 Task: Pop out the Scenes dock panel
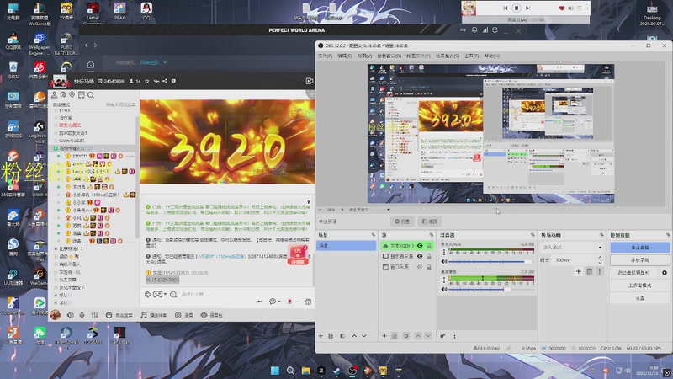pyautogui.click(x=373, y=235)
